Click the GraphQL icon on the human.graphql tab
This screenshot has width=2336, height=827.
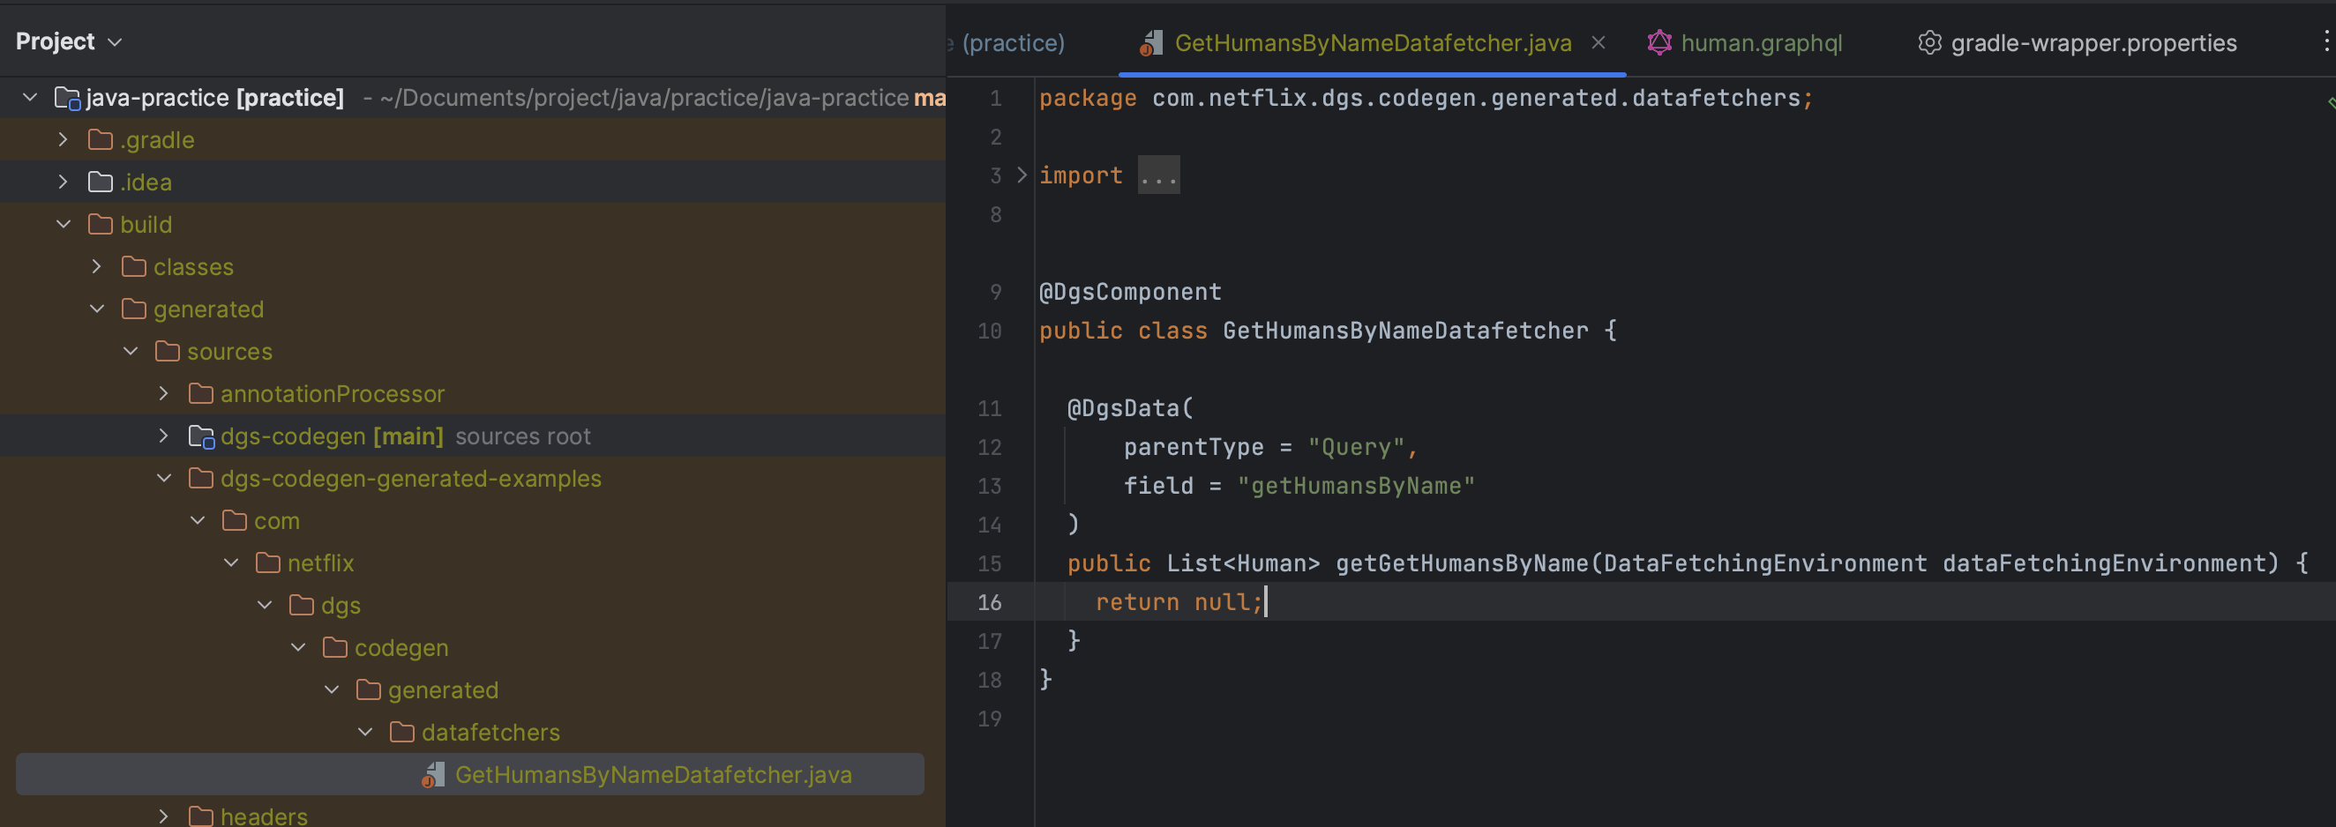[1659, 41]
